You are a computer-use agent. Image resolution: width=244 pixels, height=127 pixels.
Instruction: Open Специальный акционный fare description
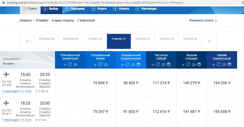click(70, 57)
